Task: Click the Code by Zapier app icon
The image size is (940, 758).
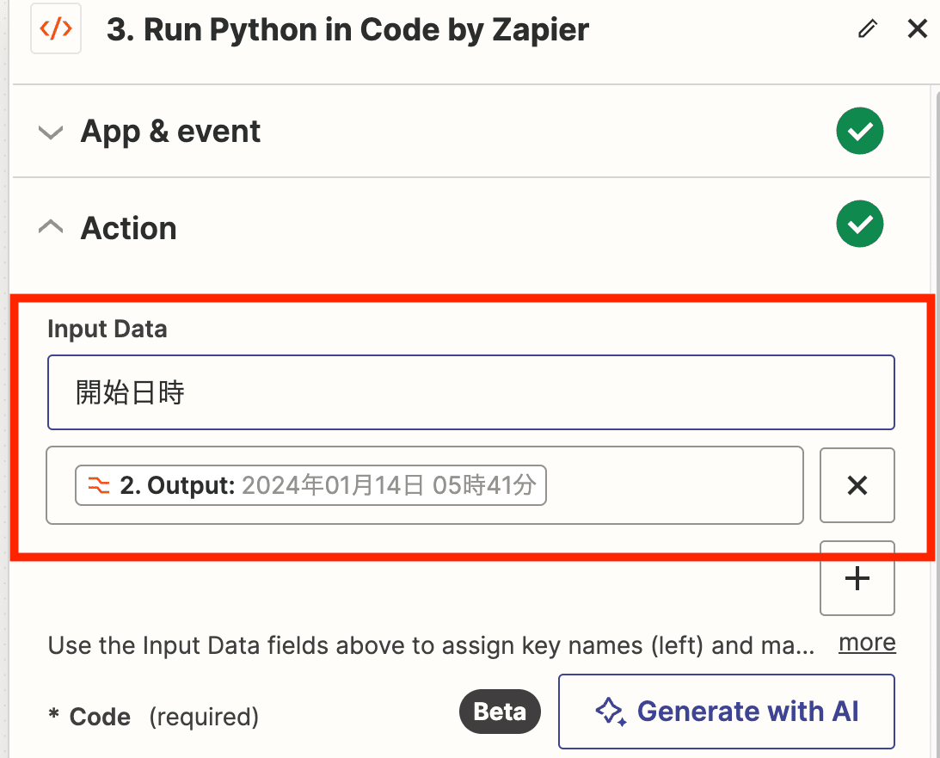Action: point(56,28)
